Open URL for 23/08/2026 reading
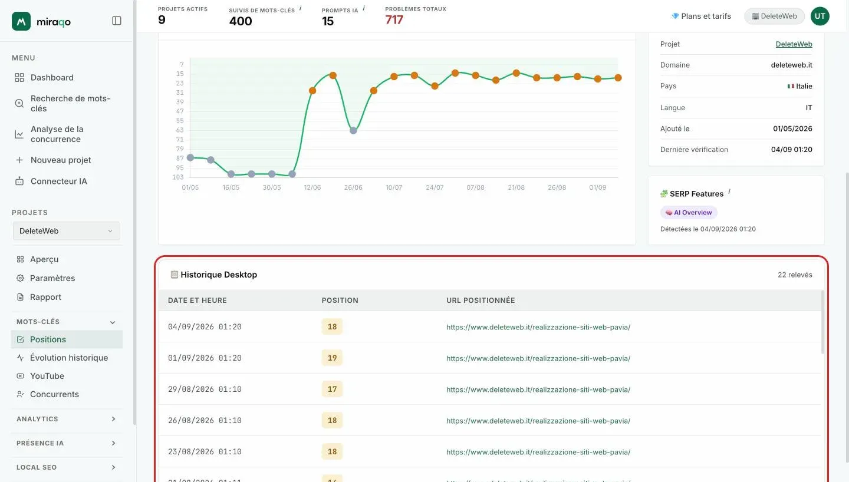The image size is (849, 482). point(538,452)
